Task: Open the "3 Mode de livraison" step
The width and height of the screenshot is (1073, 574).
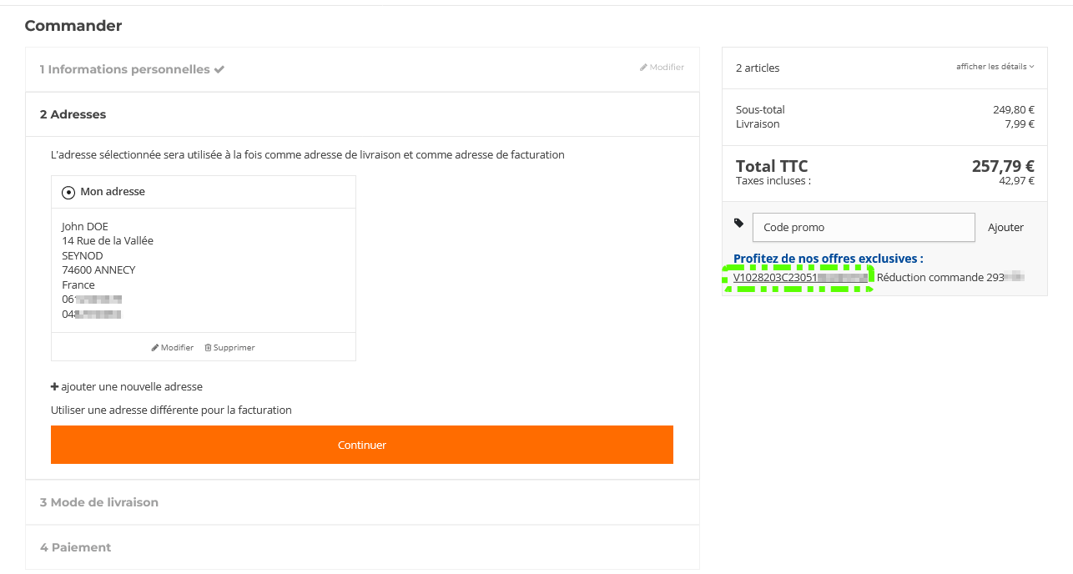Action: click(99, 502)
